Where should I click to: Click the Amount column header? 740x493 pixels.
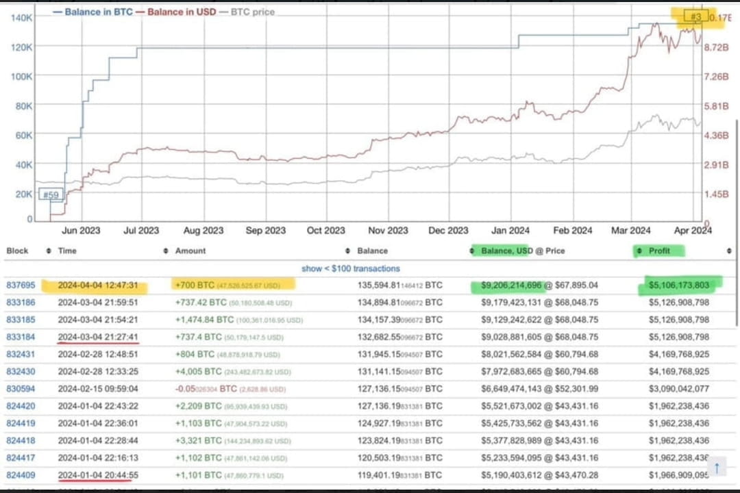pyautogui.click(x=190, y=251)
